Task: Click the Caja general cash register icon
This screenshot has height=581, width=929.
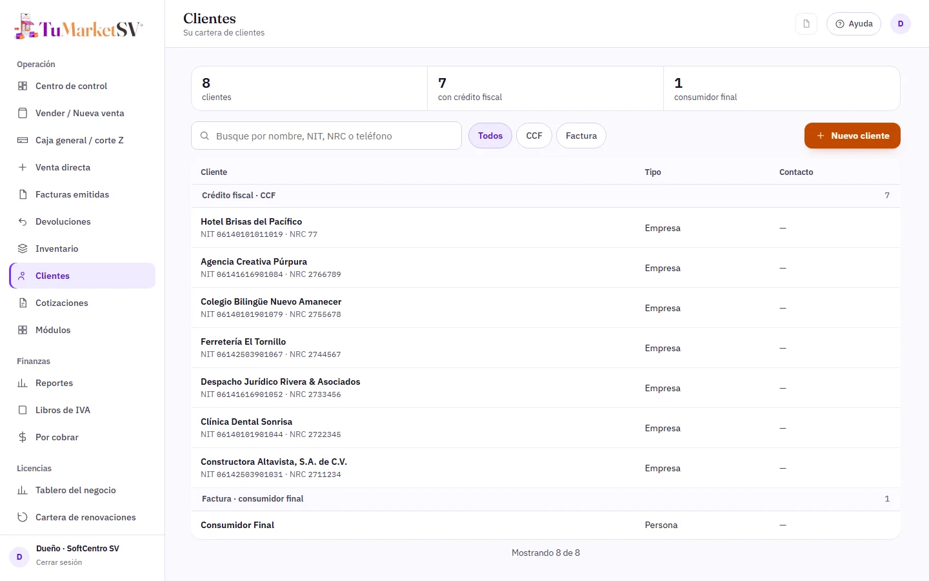Action: 23,140
